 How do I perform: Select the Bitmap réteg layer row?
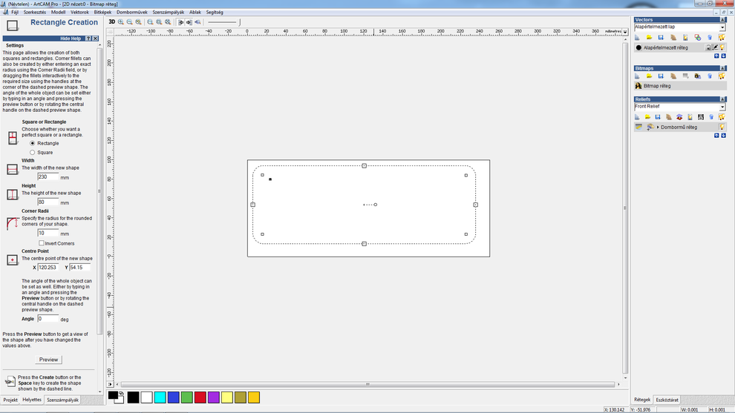680,86
